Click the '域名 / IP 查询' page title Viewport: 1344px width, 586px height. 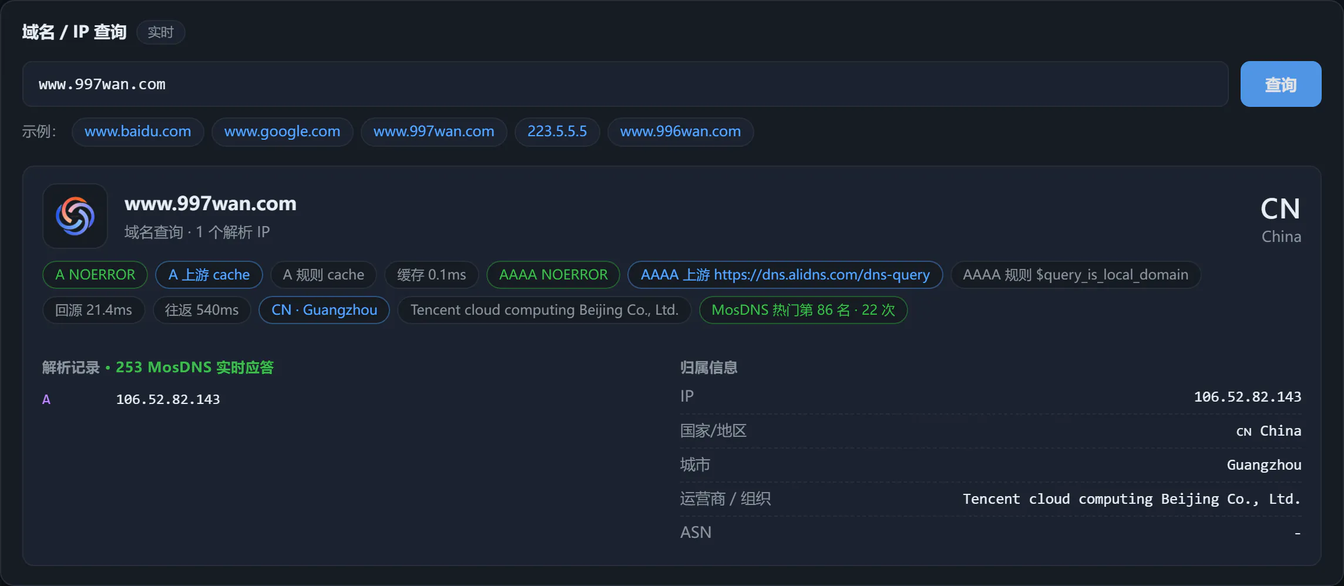pos(75,32)
